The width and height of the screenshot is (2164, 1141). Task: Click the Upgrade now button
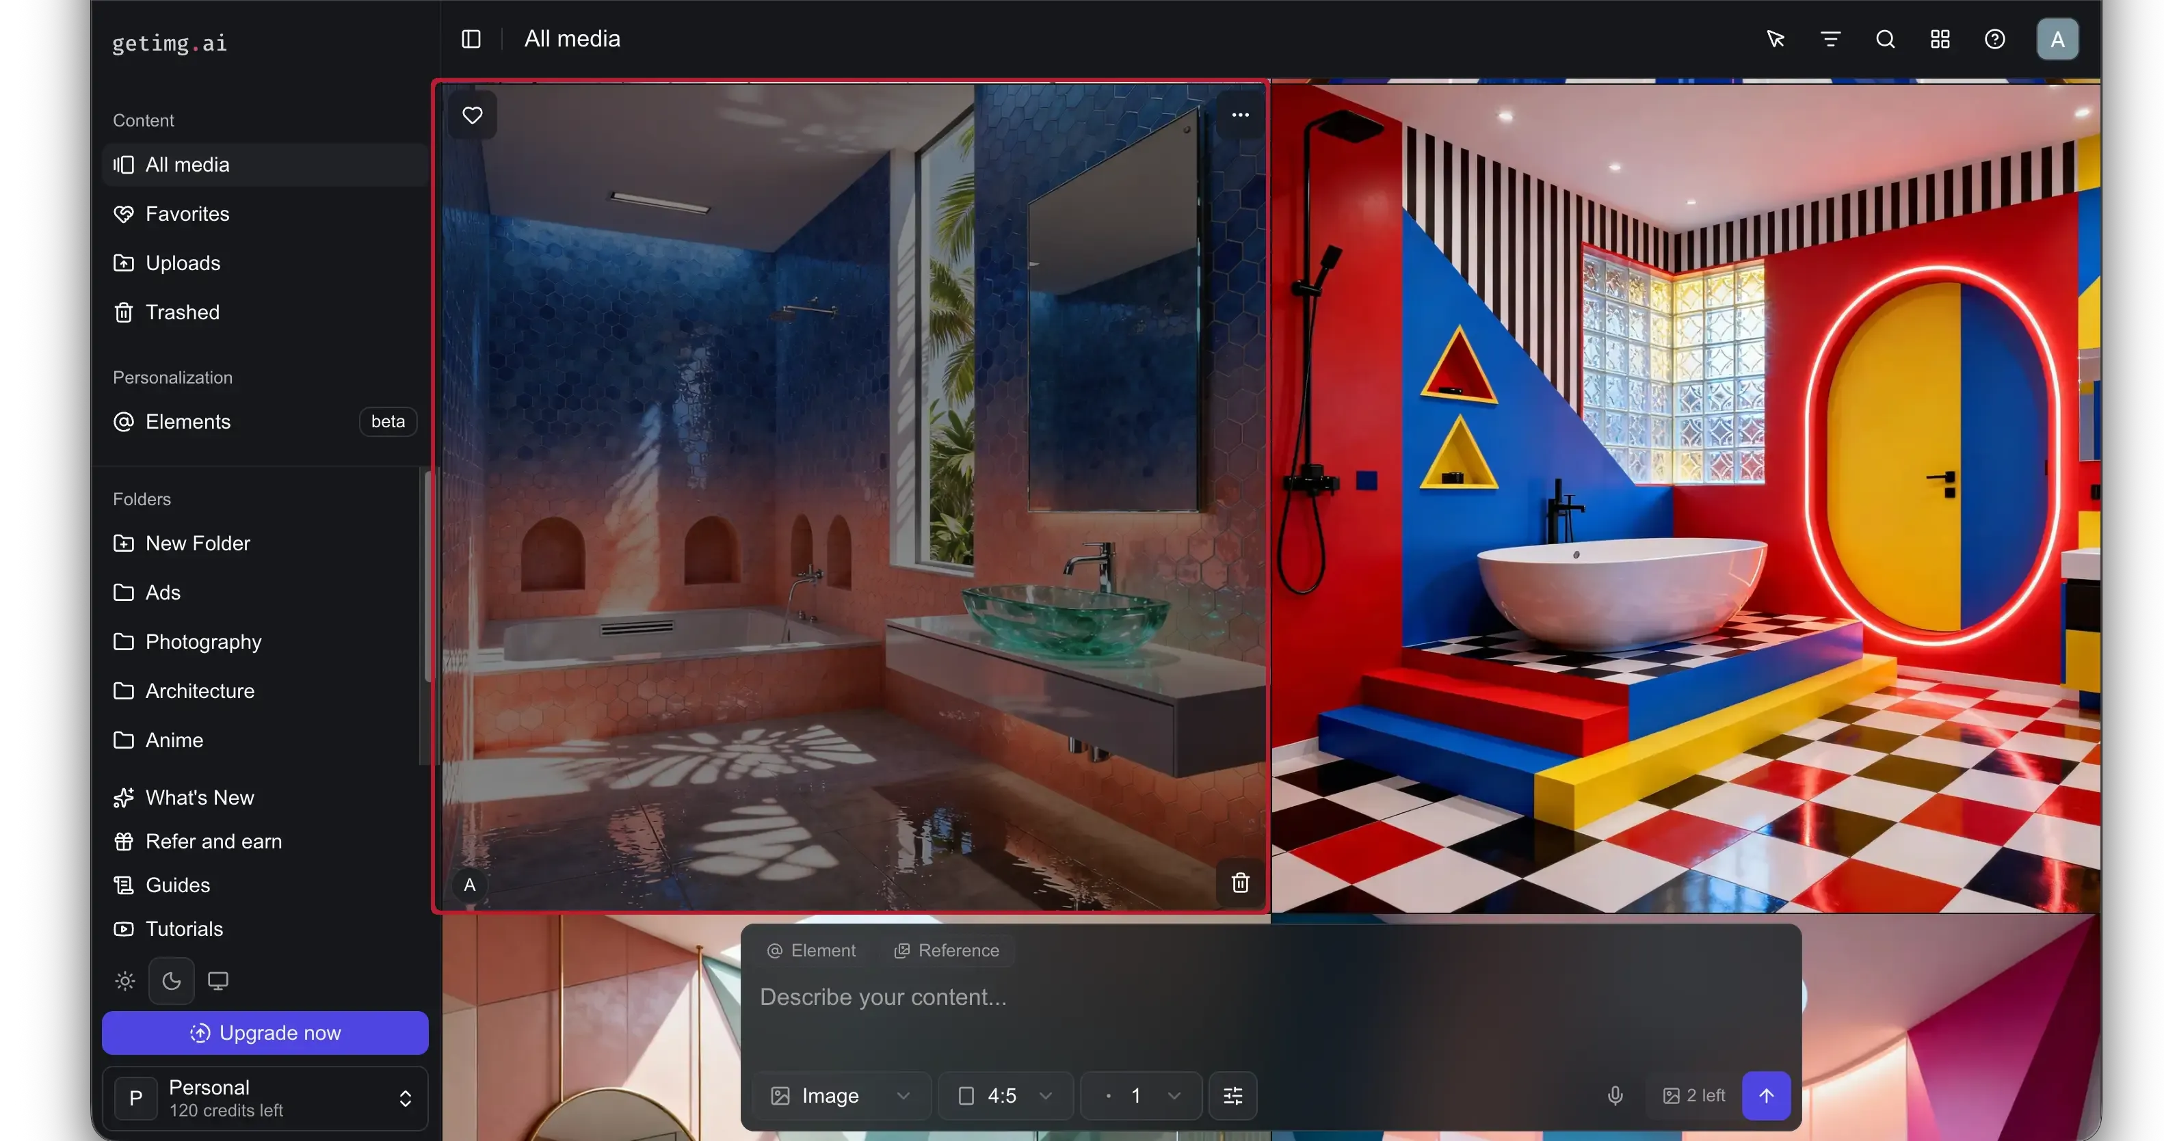click(265, 1033)
